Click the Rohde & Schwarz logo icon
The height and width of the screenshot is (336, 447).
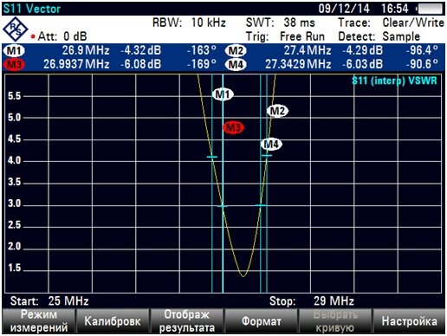(x=15, y=29)
